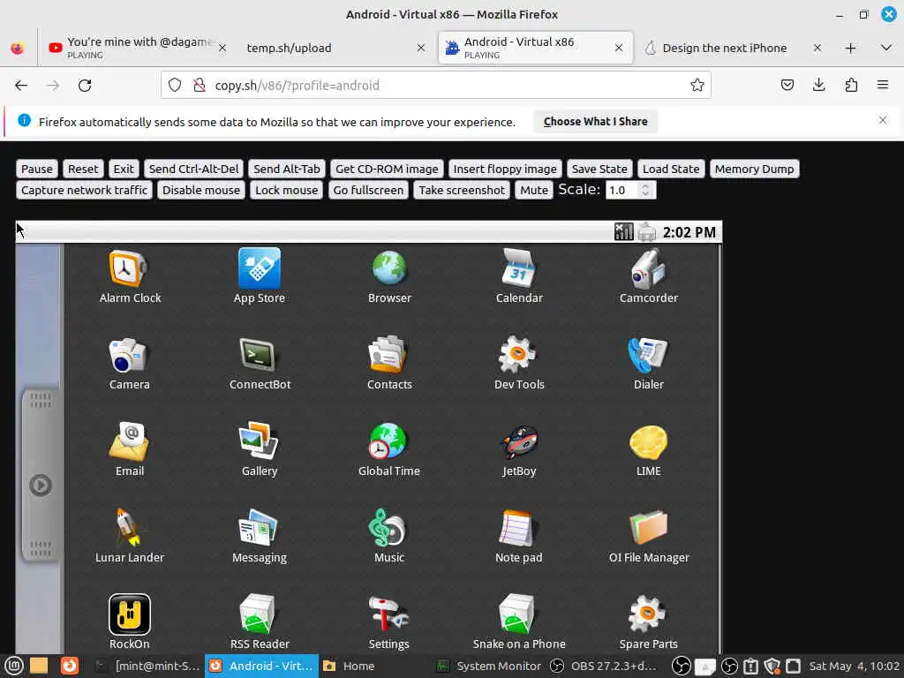
Task: Load a saved emulator state
Action: 671,169
